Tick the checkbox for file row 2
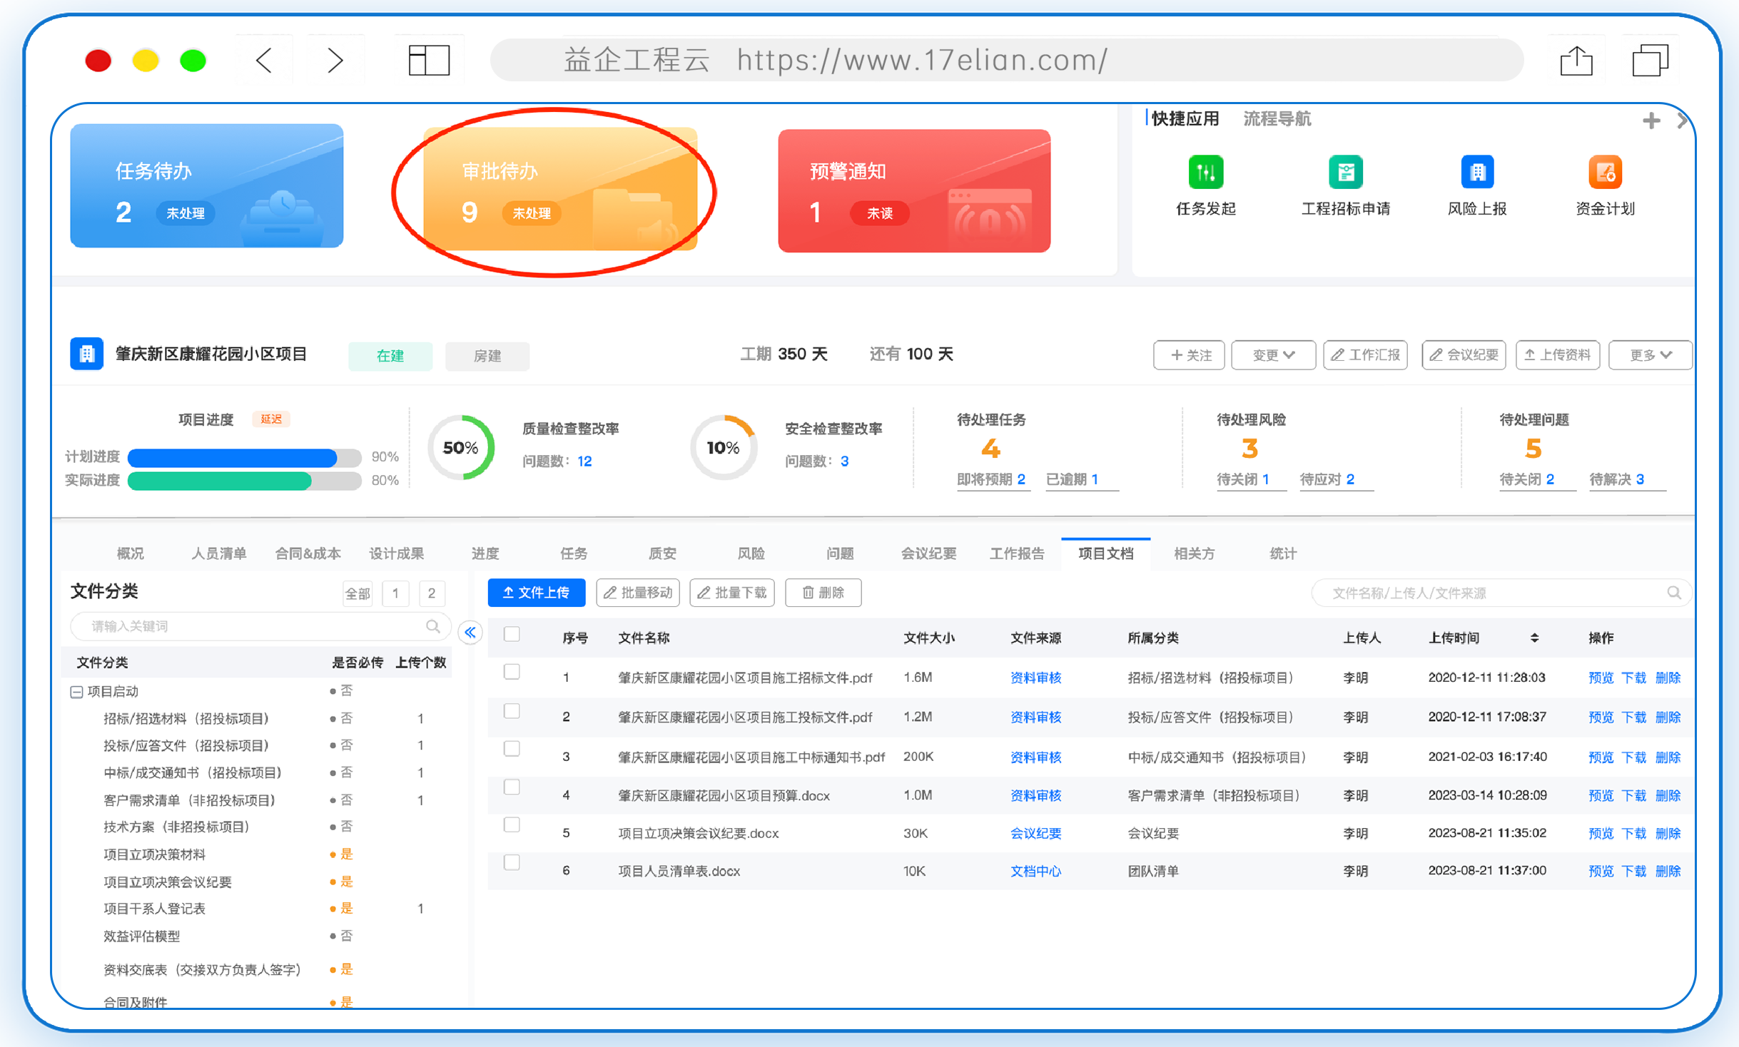The width and height of the screenshot is (1739, 1047). click(512, 711)
